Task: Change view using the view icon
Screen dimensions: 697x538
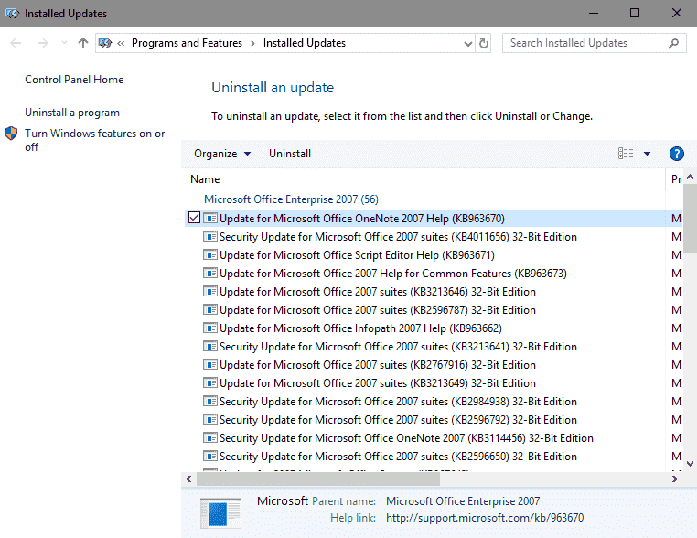Action: tap(626, 154)
